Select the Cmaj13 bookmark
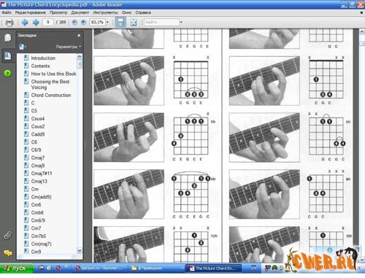This screenshot has width=365, height=278. pos(39,181)
